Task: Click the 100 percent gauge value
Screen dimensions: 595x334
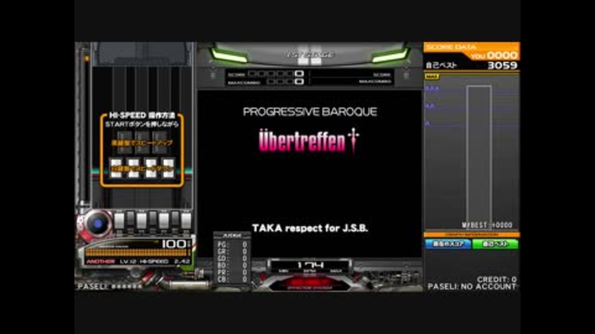Action: pos(174,244)
